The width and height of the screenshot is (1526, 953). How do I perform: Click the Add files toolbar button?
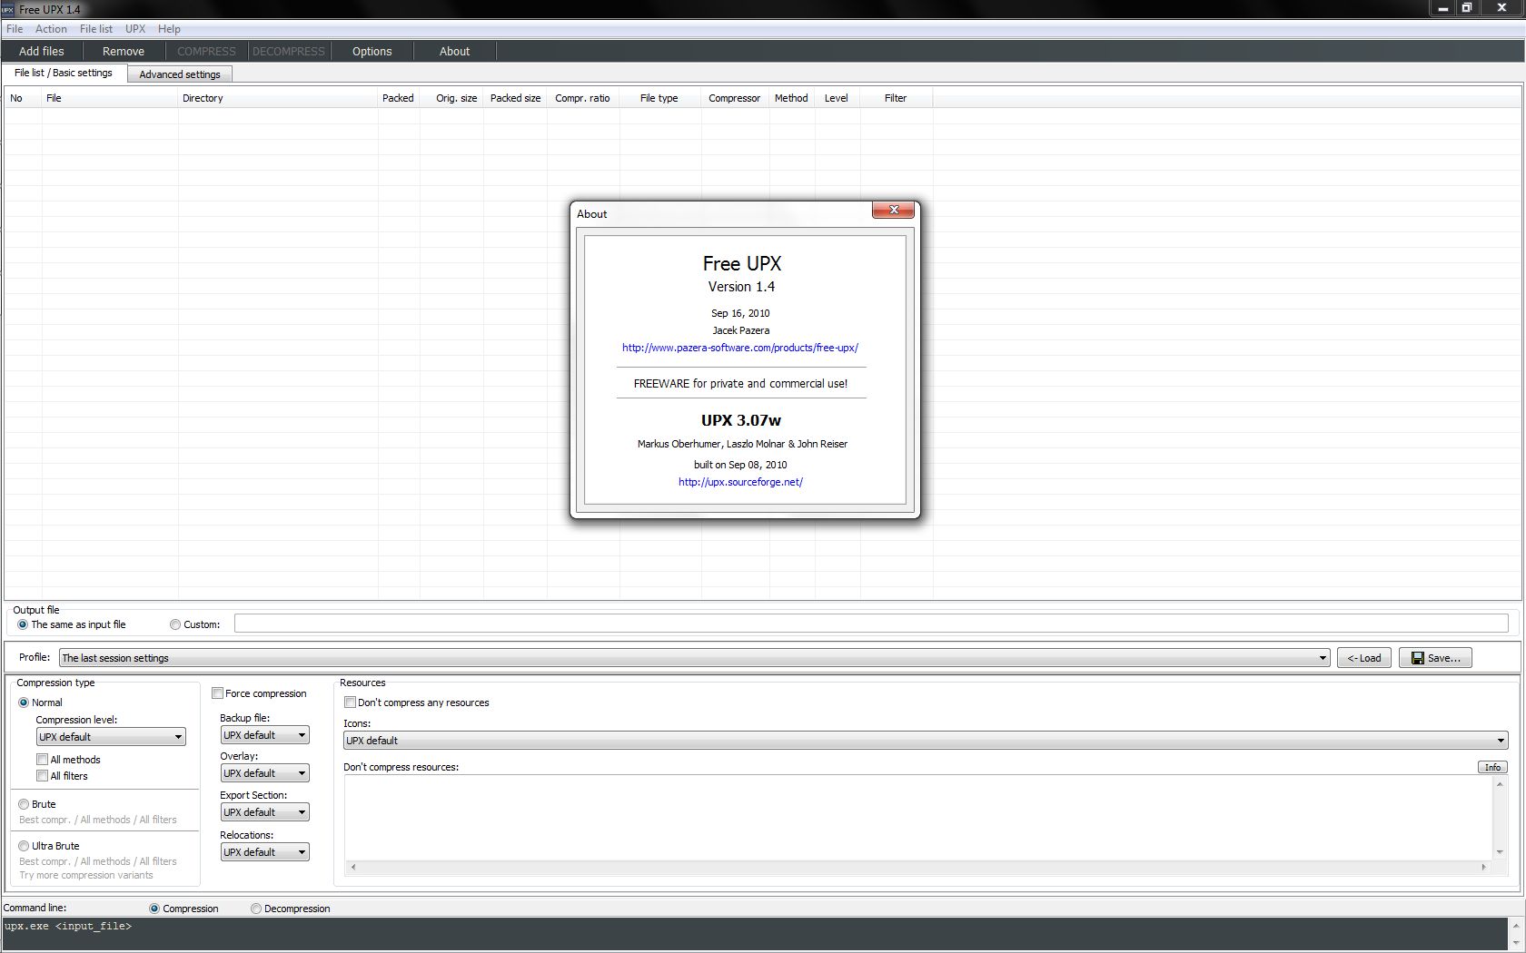[42, 52]
